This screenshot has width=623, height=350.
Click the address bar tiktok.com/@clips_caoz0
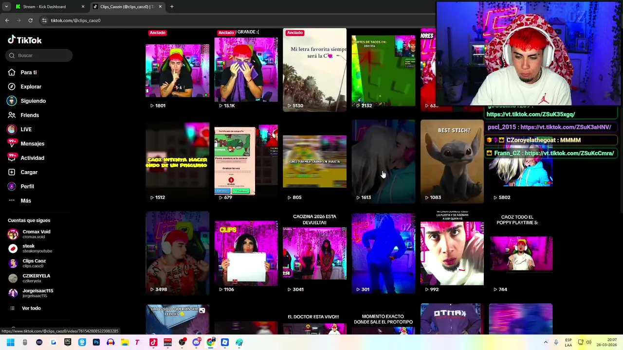coord(75,20)
